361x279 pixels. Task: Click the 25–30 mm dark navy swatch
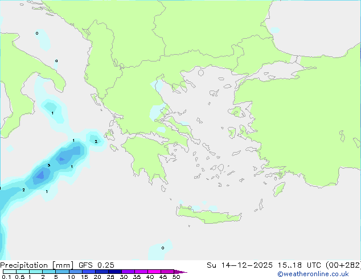(114, 272)
